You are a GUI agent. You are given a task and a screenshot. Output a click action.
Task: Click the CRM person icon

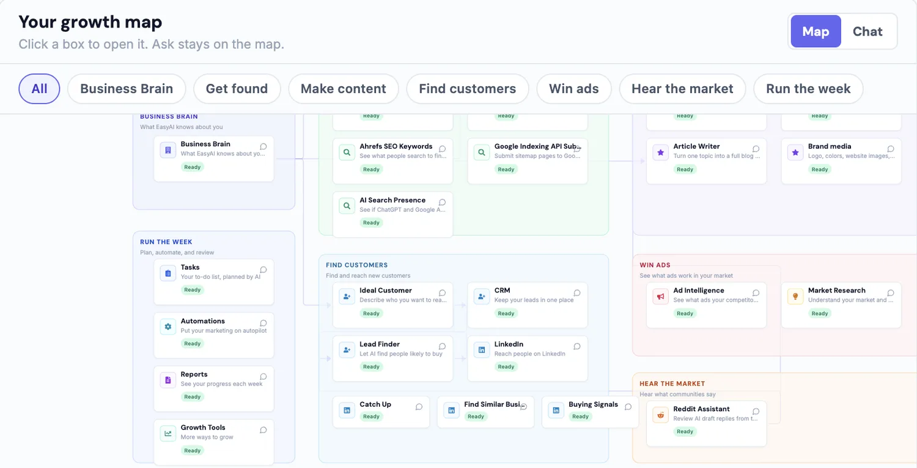(482, 297)
